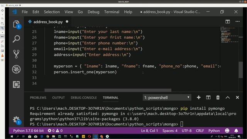Kill the terminal with the trash icon
This screenshot has width=247, height=139.
click(x=218, y=97)
